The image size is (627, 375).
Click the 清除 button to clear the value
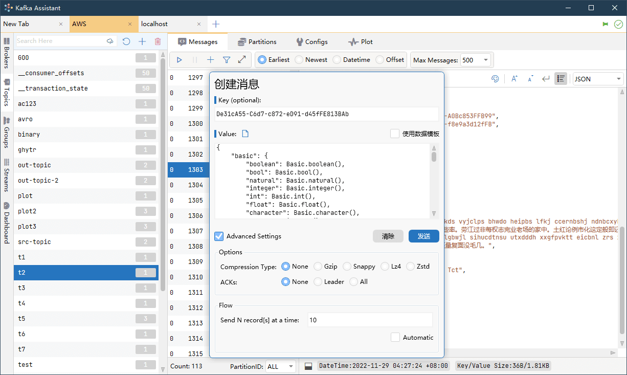click(x=388, y=236)
